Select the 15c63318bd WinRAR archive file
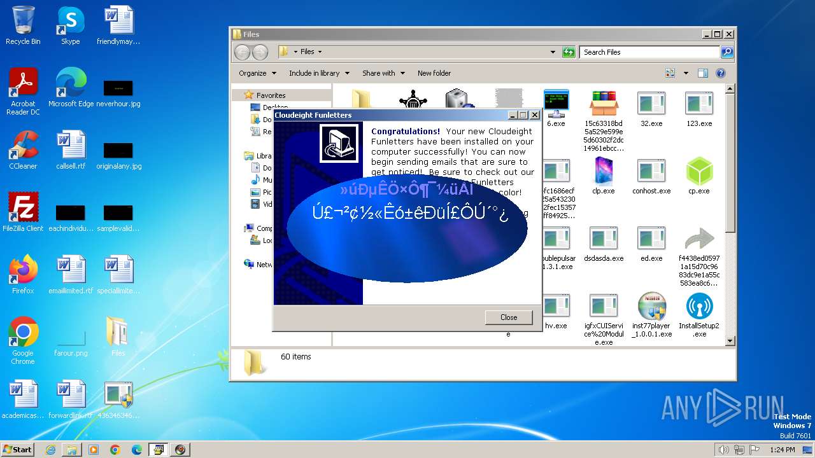The width and height of the screenshot is (815, 458). pos(604,121)
